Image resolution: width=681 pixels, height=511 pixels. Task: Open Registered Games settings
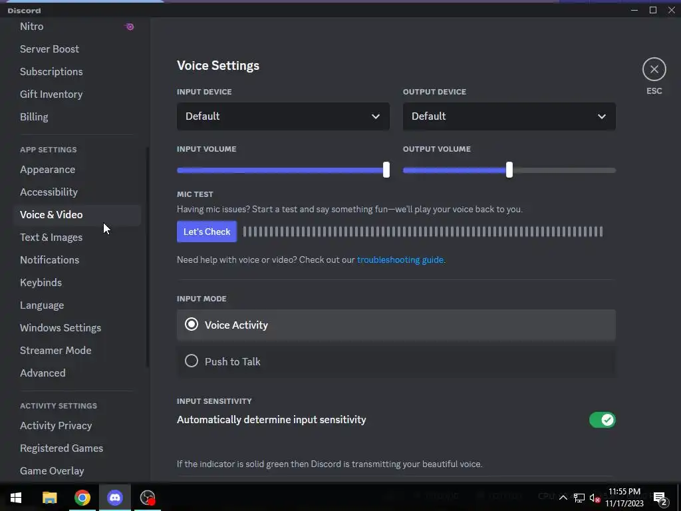tap(62, 448)
